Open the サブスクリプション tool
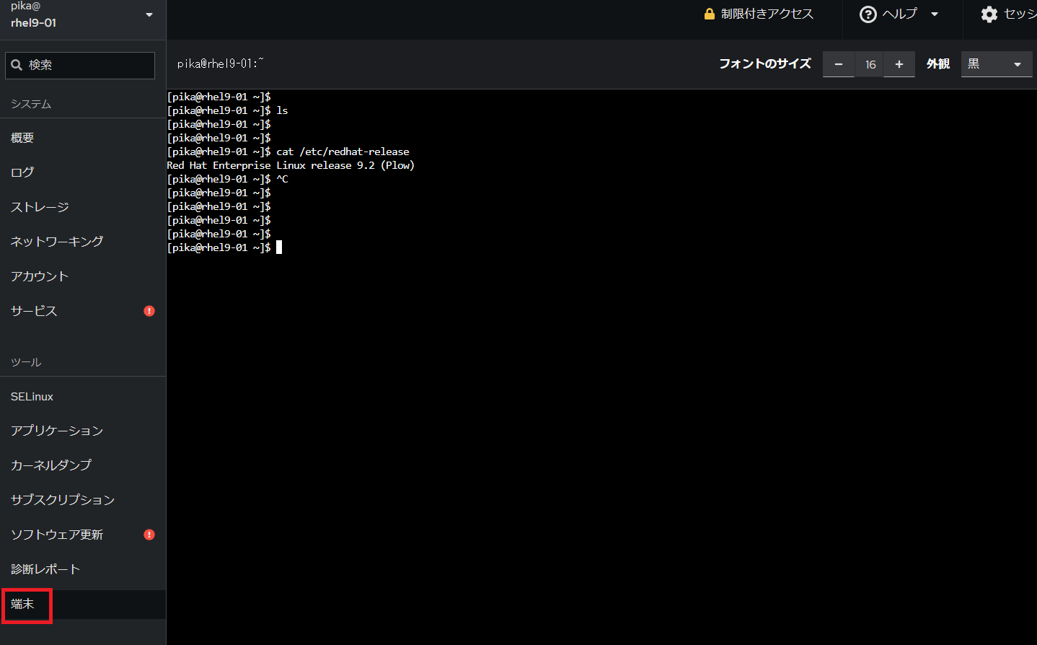 [61, 499]
